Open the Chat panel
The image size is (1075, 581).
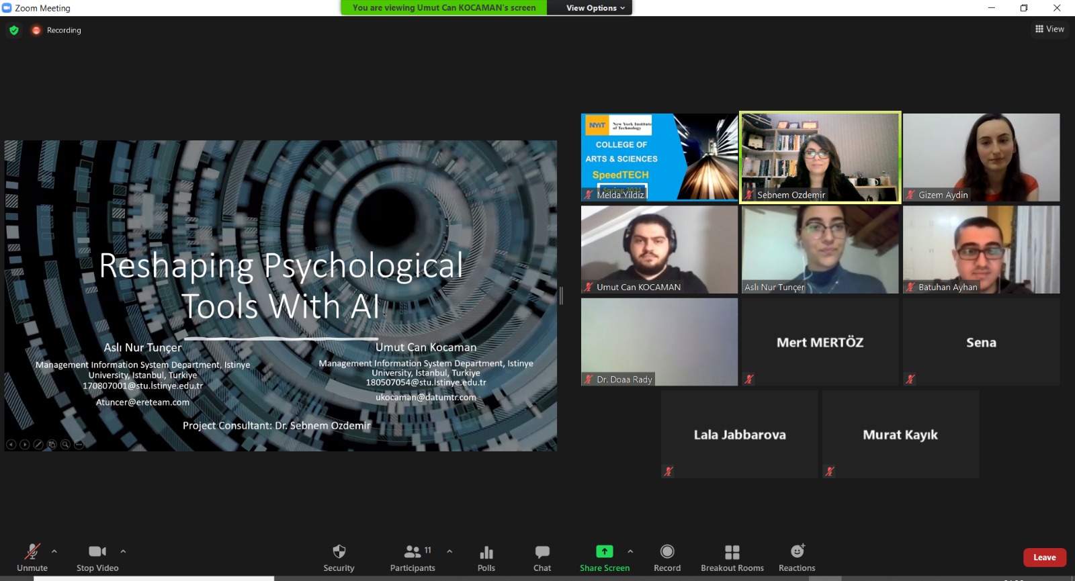[x=542, y=557]
